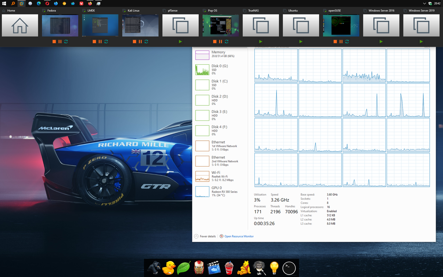The height and width of the screenshot is (277, 443).
Task: Restart the Kali Linux virtual machine
Action: pyautogui.click(x=146, y=42)
